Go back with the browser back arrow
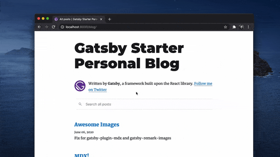The image size is (280, 157). pos(39,27)
